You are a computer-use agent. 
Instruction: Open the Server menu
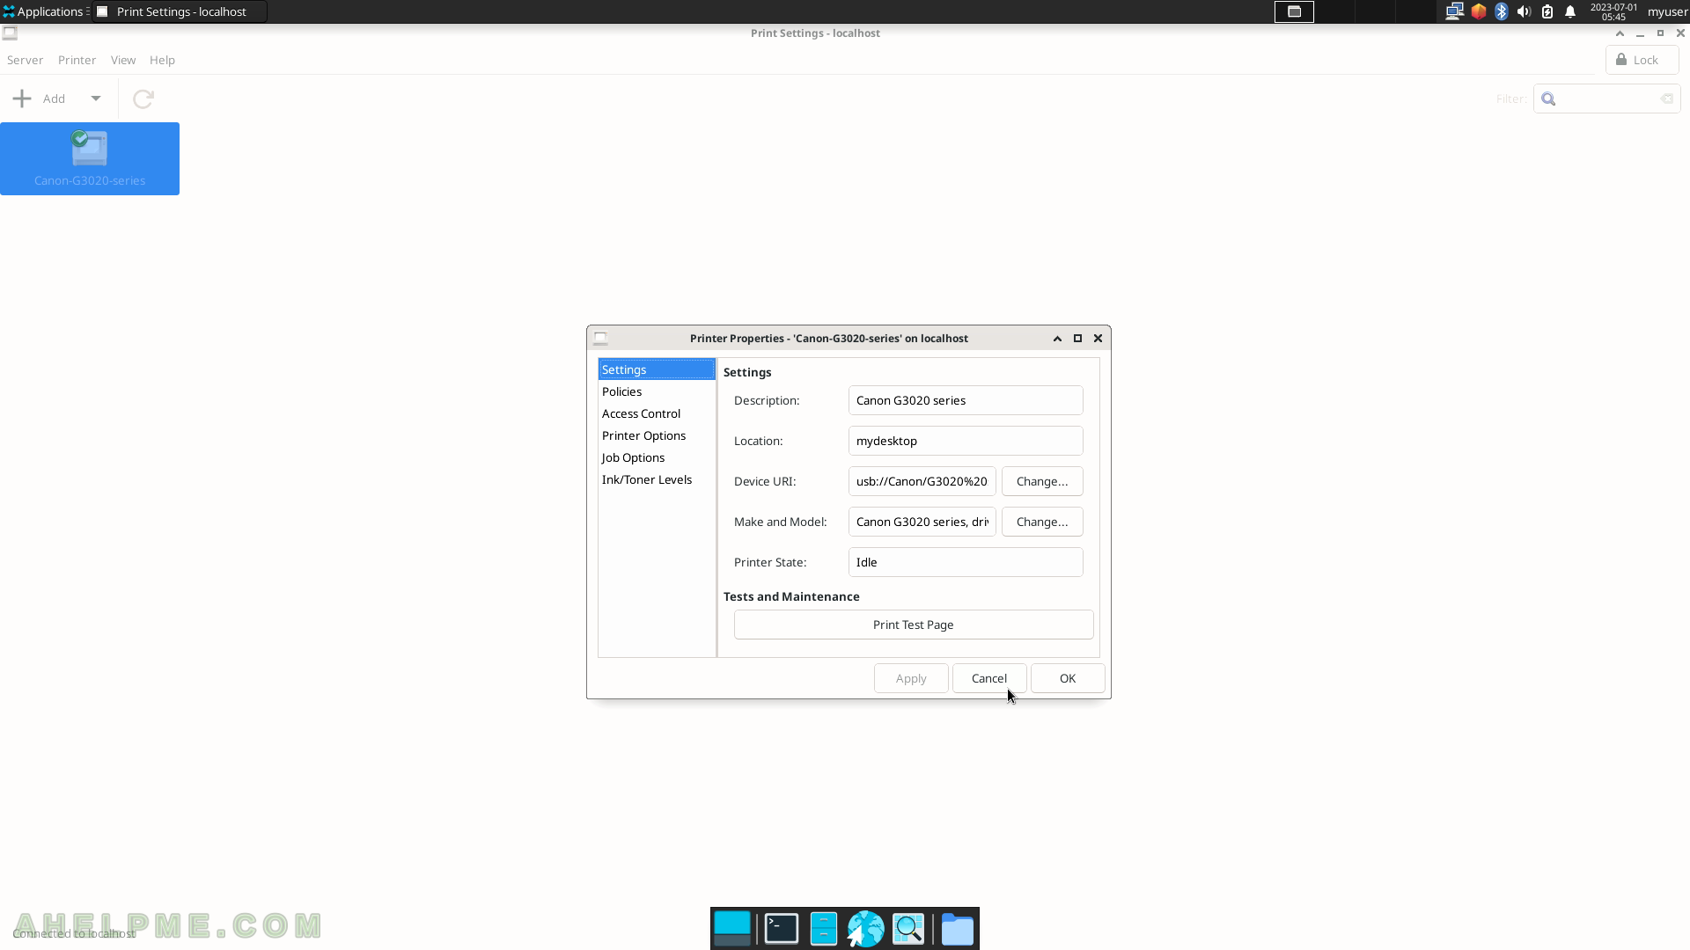coord(25,60)
